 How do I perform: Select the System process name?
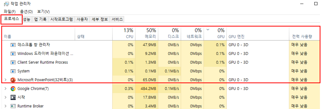pyautogui.click(x=23, y=71)
